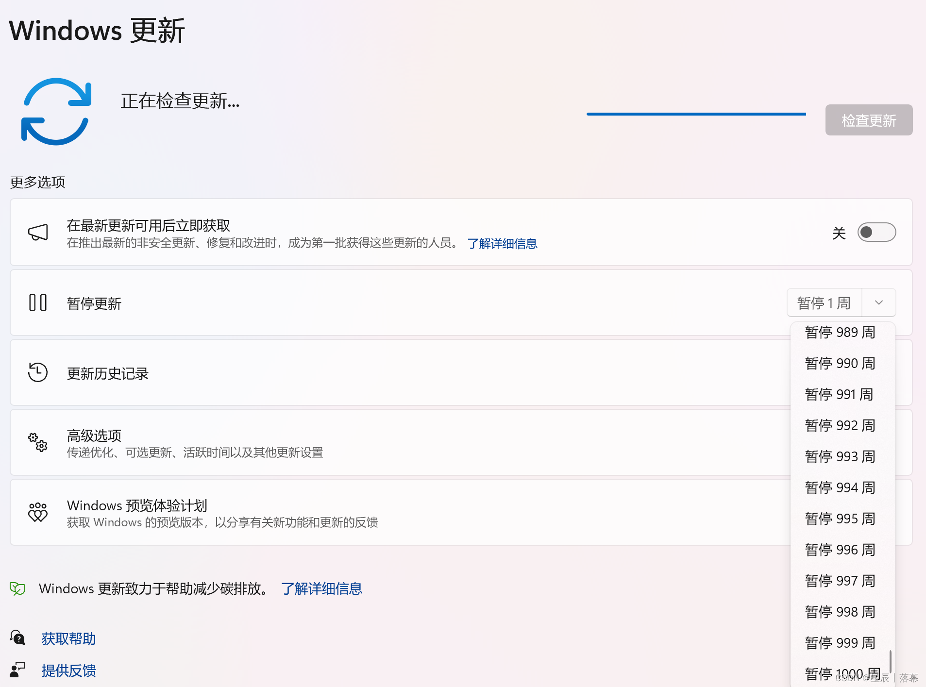Click the clock icon for 更新历史记录

click(x=38, y=372)
